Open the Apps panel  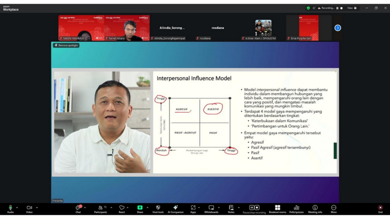193,209
